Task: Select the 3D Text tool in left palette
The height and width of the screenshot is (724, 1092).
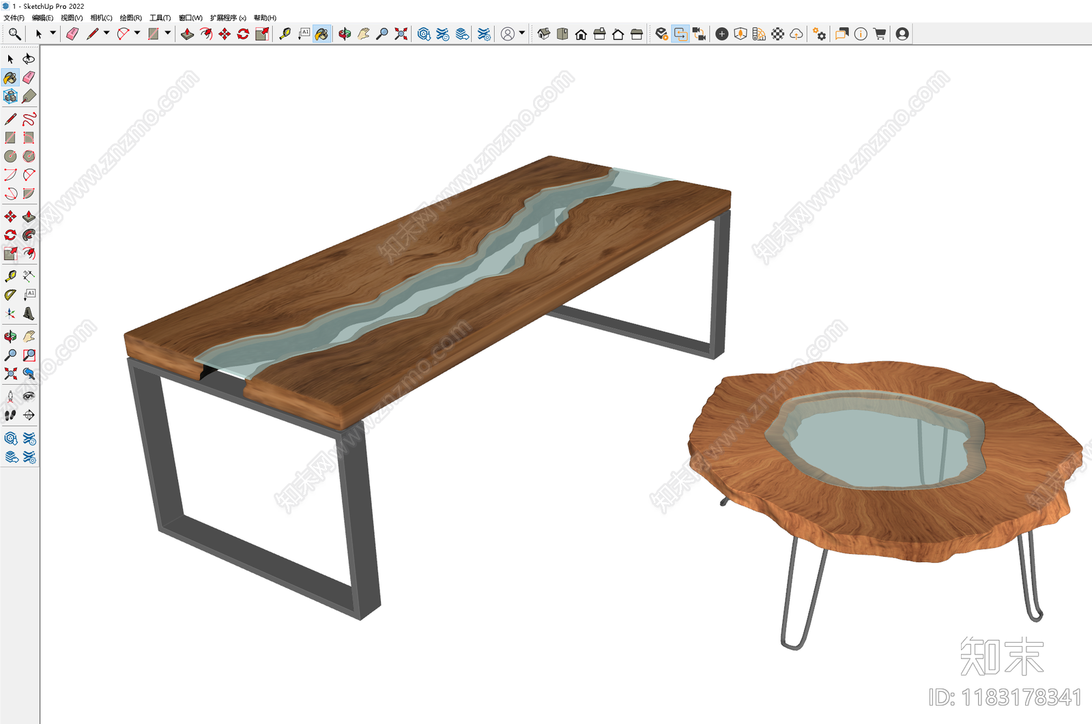Action: [29, 314]
